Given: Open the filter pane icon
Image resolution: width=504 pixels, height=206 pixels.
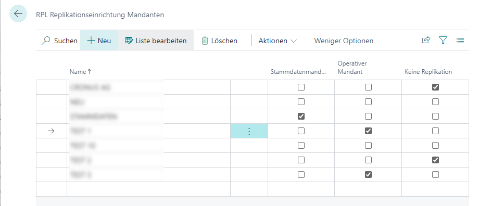Looking at the screenshot, I should 443,40.
